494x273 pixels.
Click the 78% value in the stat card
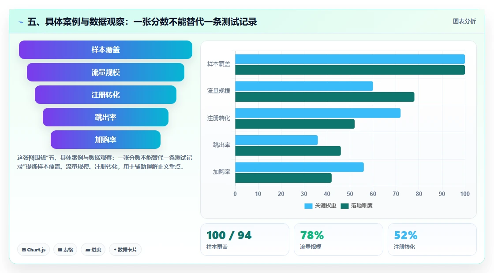(x=312, y=235)
